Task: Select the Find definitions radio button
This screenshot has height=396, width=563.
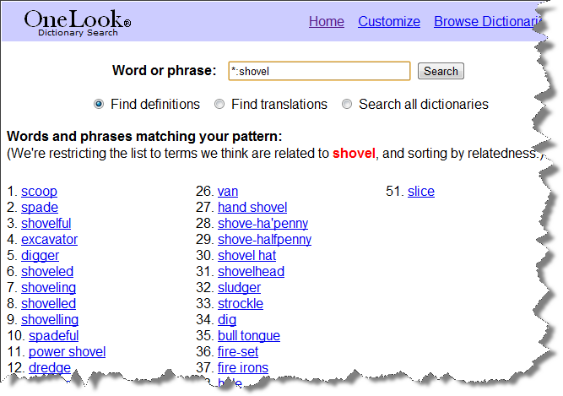Action: (x=99, y=104)
